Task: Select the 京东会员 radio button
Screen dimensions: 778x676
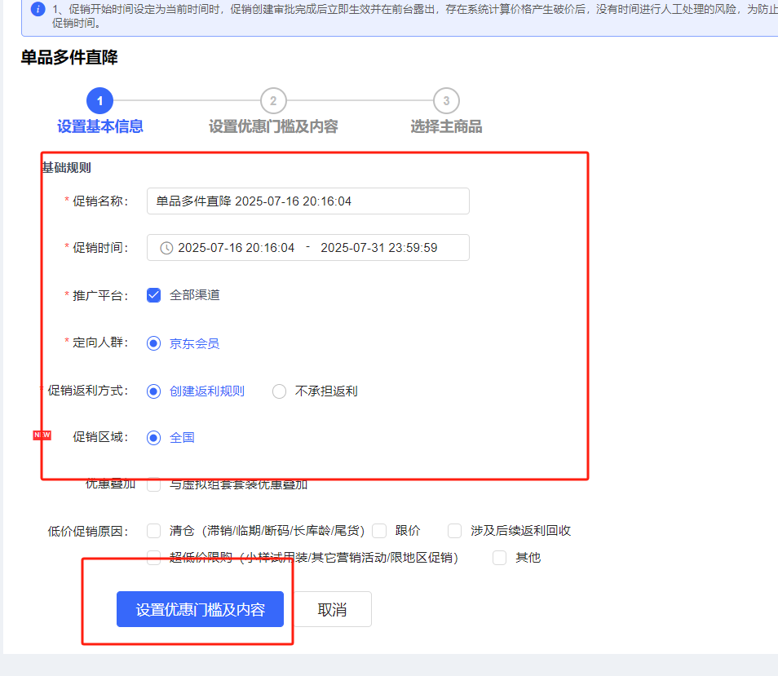Action: click(153, 343)
